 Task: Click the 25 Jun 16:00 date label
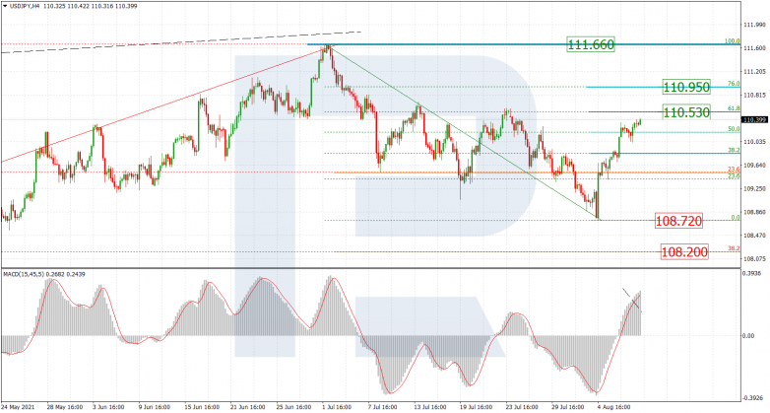pyautogui.click(x=293, y=408)
